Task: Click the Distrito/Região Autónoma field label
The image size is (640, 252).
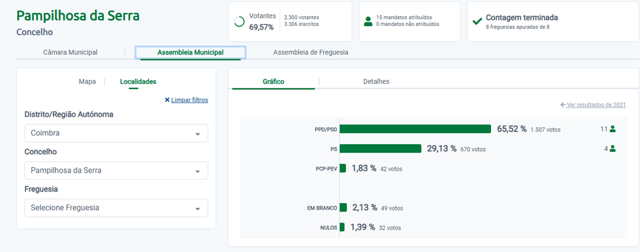Action: (x=69, y=115)
